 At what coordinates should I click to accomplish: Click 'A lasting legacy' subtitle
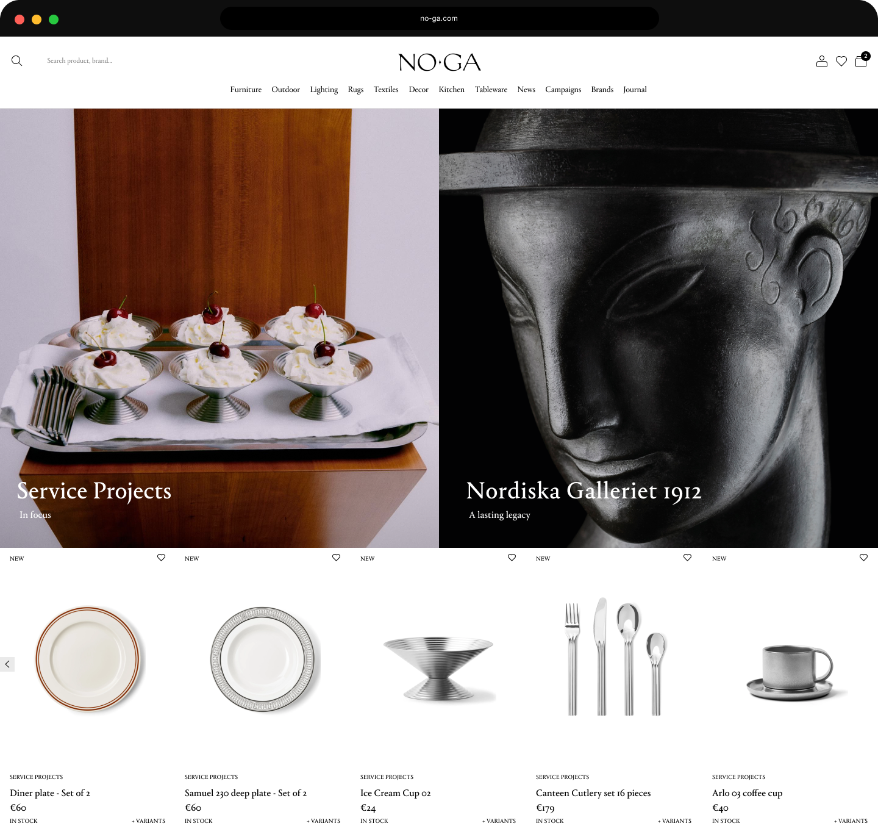coord(499,515)
